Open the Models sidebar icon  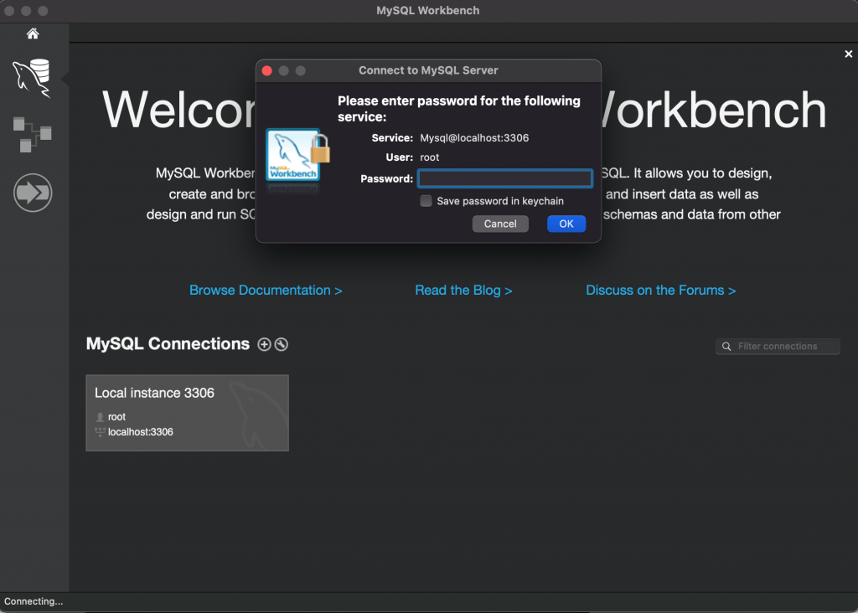33,135
